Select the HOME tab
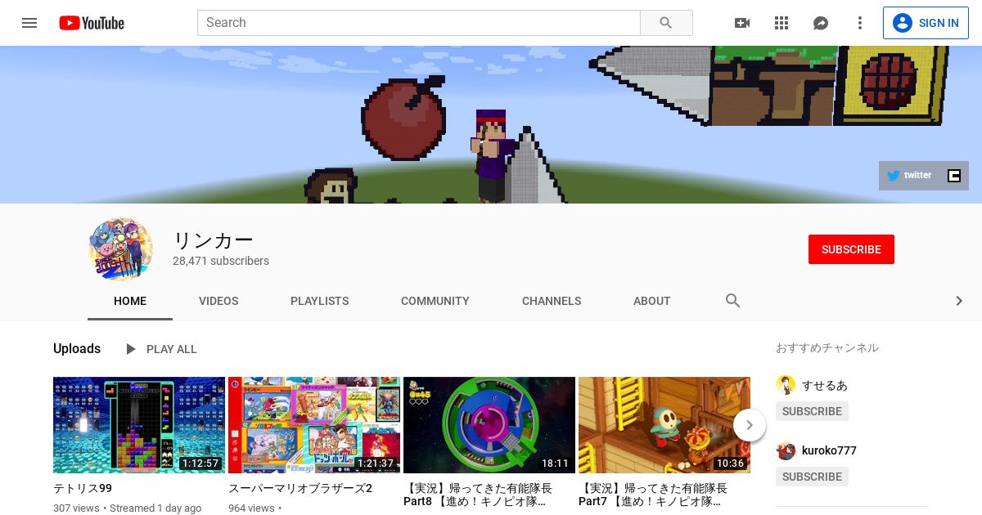The width and height of the screenshot is (982, 515). tap(130, 301)
